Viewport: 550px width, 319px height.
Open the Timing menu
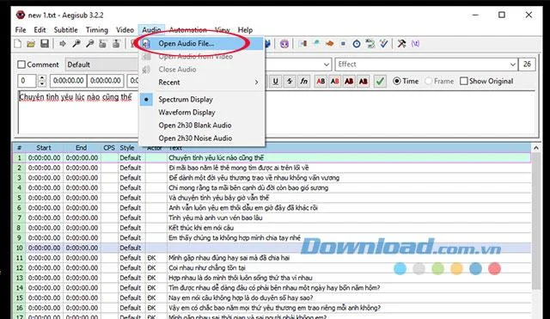[x=97, y=30]
